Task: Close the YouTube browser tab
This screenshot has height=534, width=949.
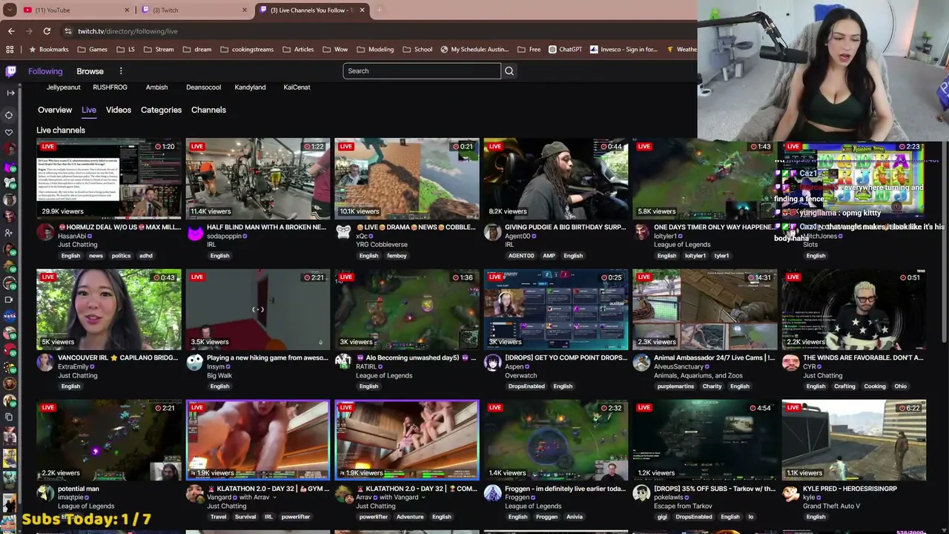Action: 127,10
